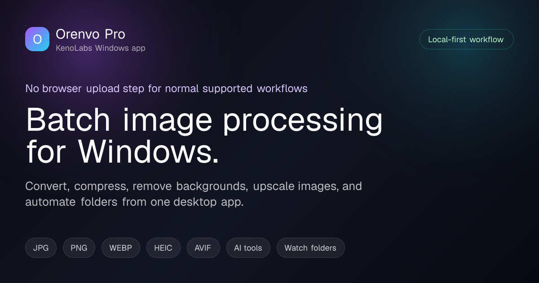Choose the PNG format chip

pyautogui.click(x=79, y=248)
